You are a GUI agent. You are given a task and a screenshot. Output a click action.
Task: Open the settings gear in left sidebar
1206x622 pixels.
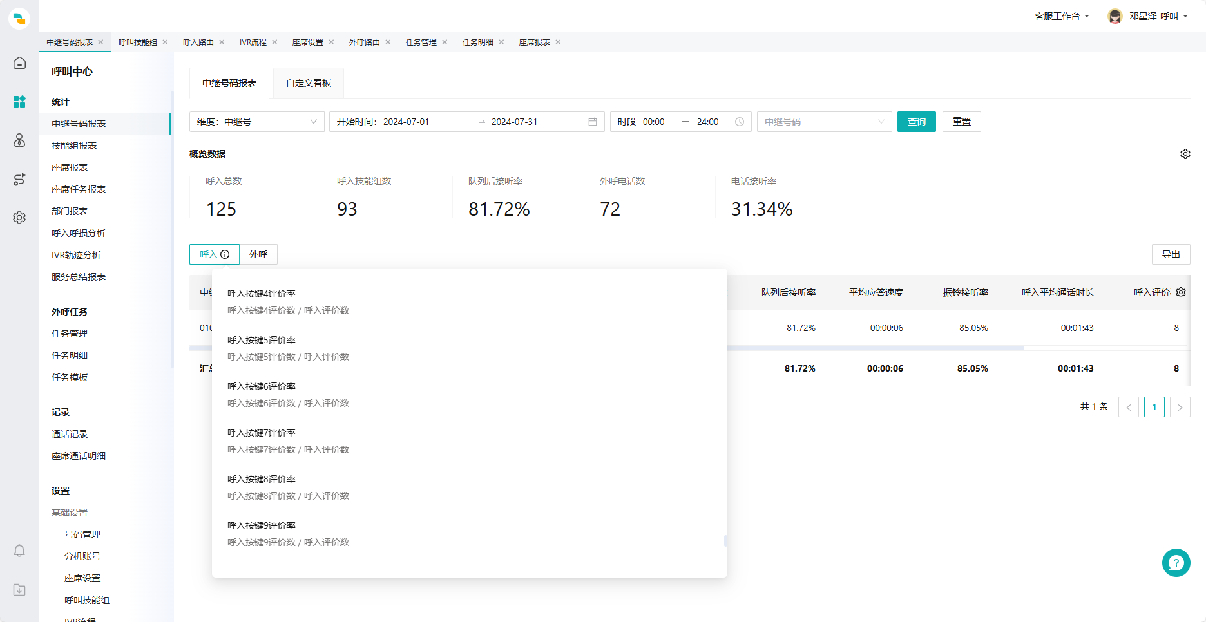(19, 218)
